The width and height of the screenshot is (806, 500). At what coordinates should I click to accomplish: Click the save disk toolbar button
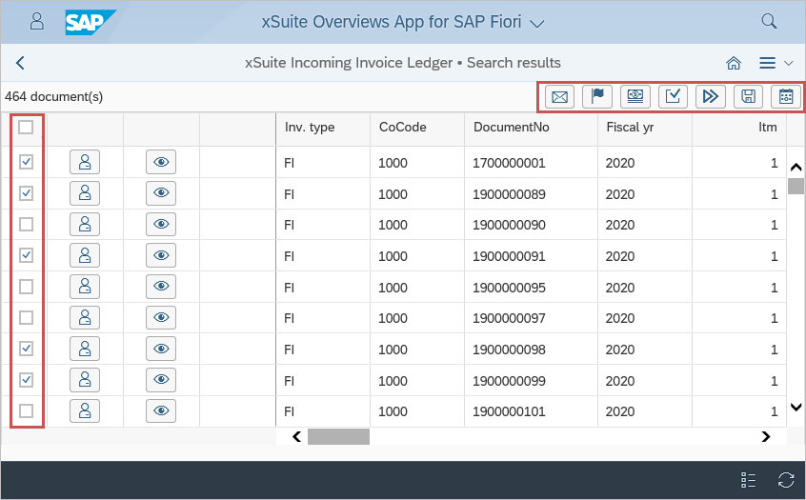(x=748, y=96)
